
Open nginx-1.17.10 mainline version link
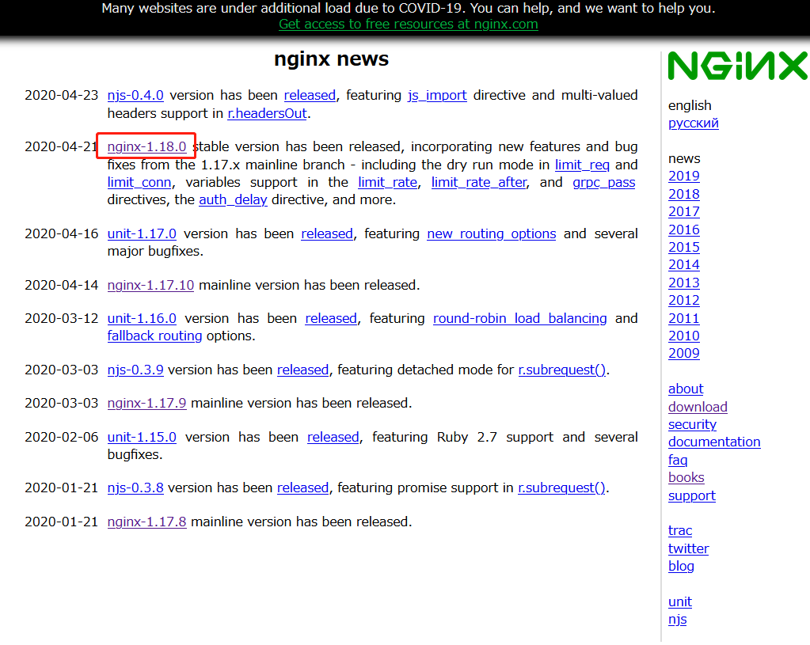click(x=150, y=285)
